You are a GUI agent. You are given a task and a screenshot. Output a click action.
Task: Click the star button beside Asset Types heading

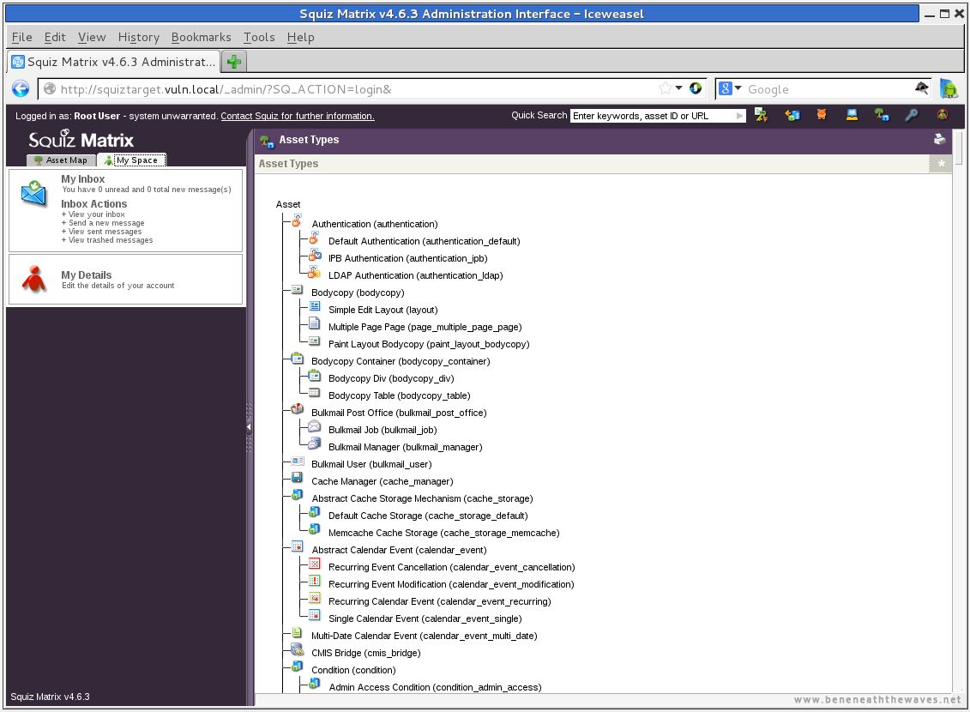941,163
